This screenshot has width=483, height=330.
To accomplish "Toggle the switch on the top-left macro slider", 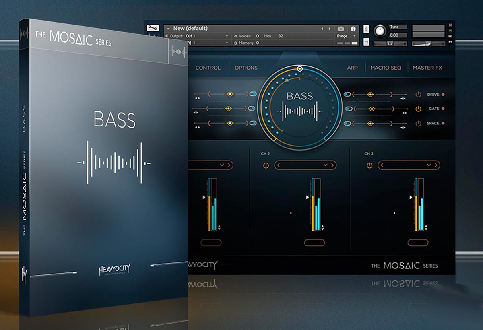I will click(253, 94).
